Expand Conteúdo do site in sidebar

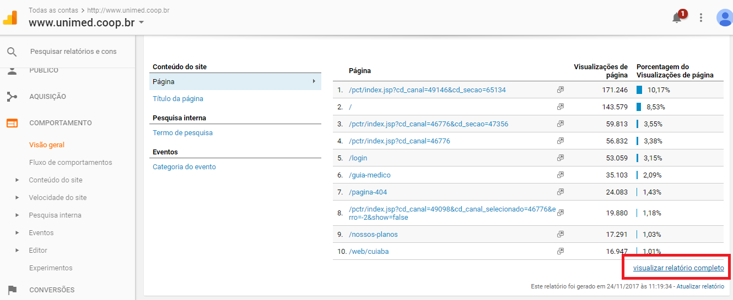point(17,180)
